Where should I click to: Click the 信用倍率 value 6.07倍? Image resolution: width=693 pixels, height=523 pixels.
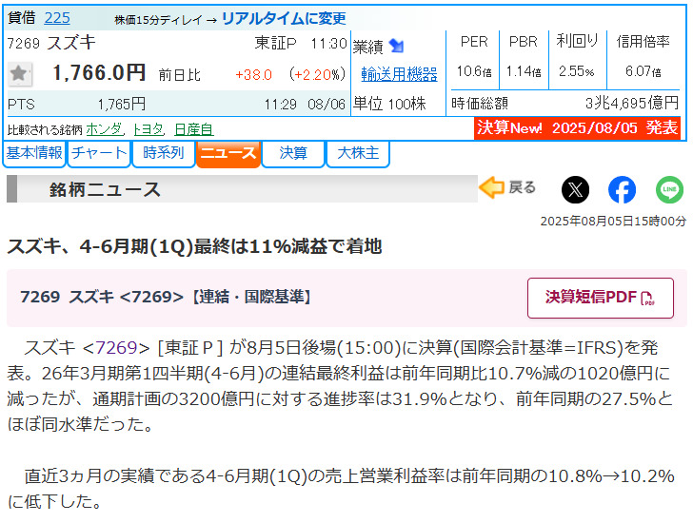pos(643,71)
